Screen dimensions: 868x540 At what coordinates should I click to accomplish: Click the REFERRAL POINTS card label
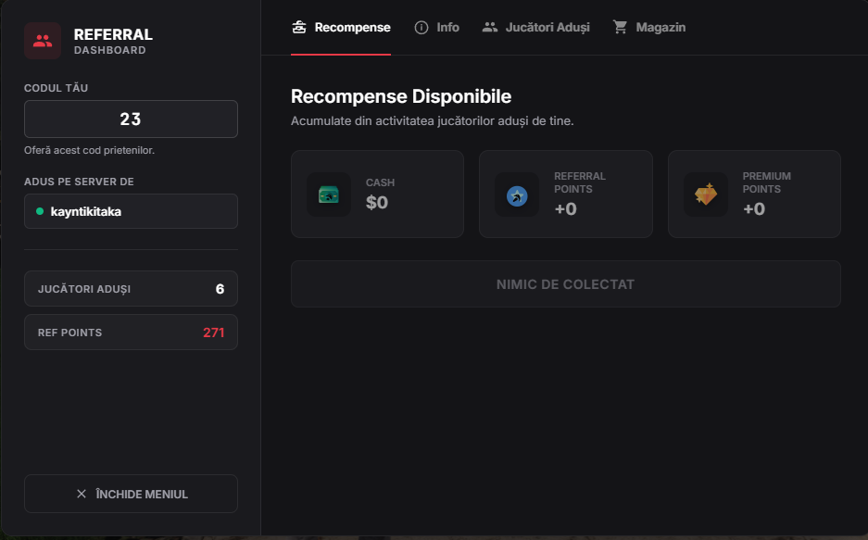[x=580, y=182]
